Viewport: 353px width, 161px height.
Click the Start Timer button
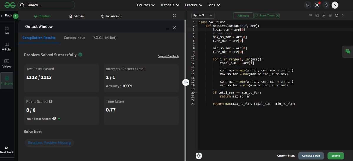(267, 16)
